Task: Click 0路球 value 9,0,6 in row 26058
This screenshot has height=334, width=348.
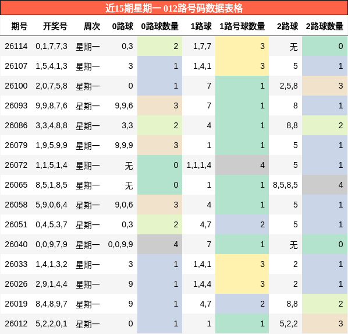Action: (x=124, y=205)
